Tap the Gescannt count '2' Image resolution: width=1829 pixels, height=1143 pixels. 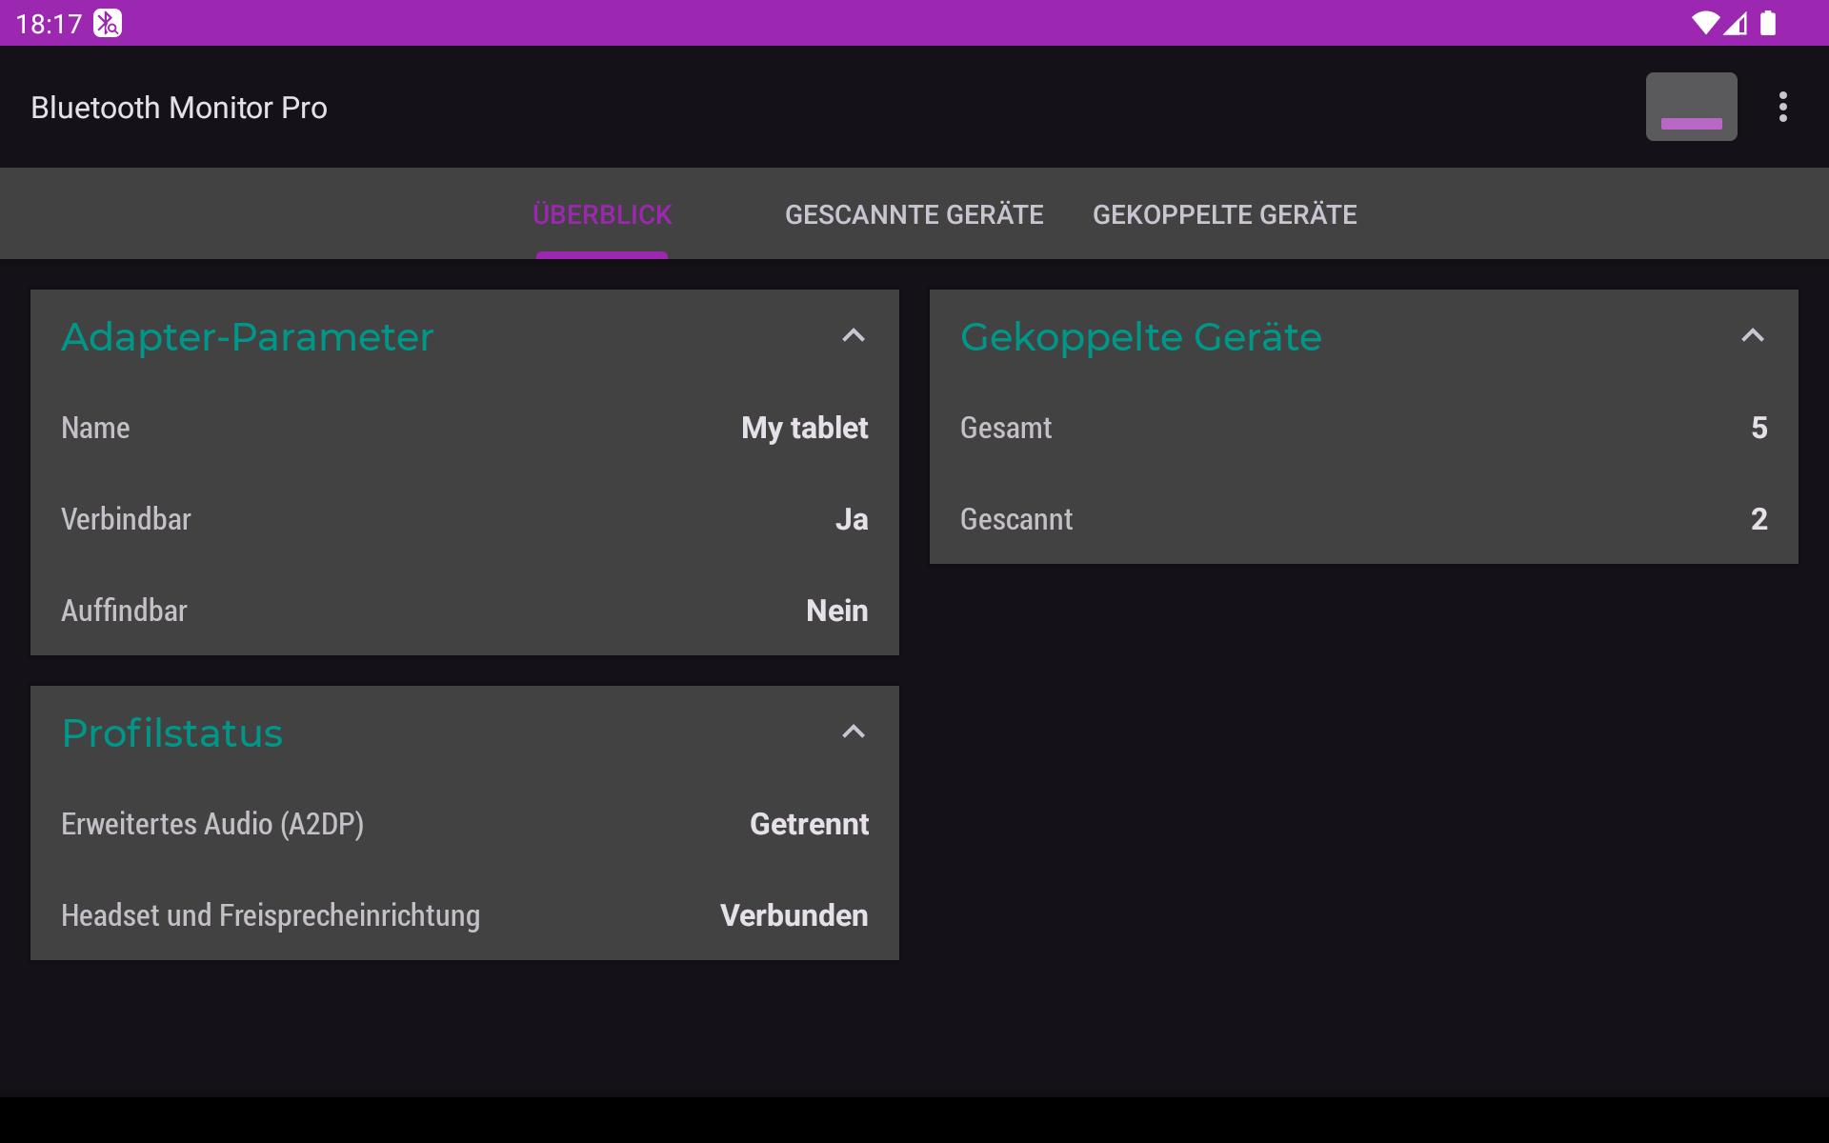[x=1759, y=519]
